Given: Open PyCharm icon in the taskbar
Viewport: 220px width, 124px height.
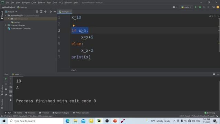Looking at the screenshot, I should pos(99,121).
